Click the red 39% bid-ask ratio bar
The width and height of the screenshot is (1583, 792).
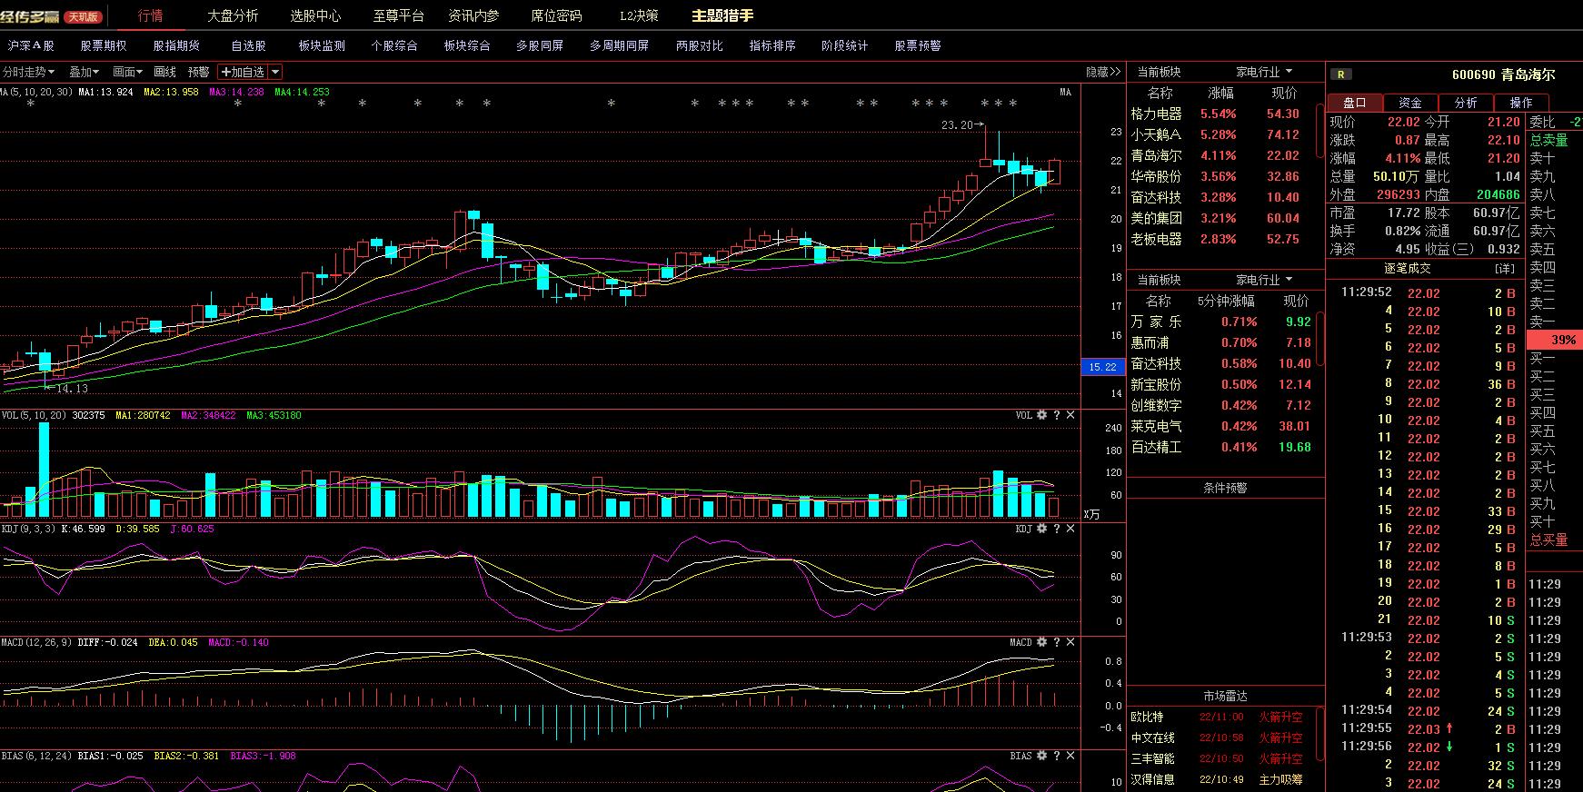click(1555, 340)
